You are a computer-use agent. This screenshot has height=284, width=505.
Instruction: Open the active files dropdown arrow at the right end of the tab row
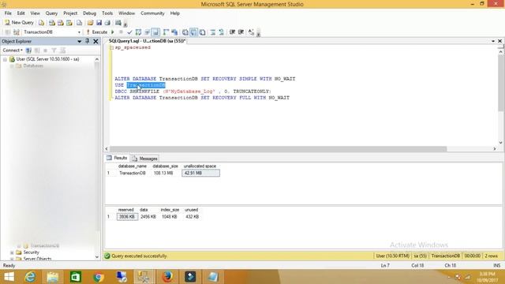(493, 41)
